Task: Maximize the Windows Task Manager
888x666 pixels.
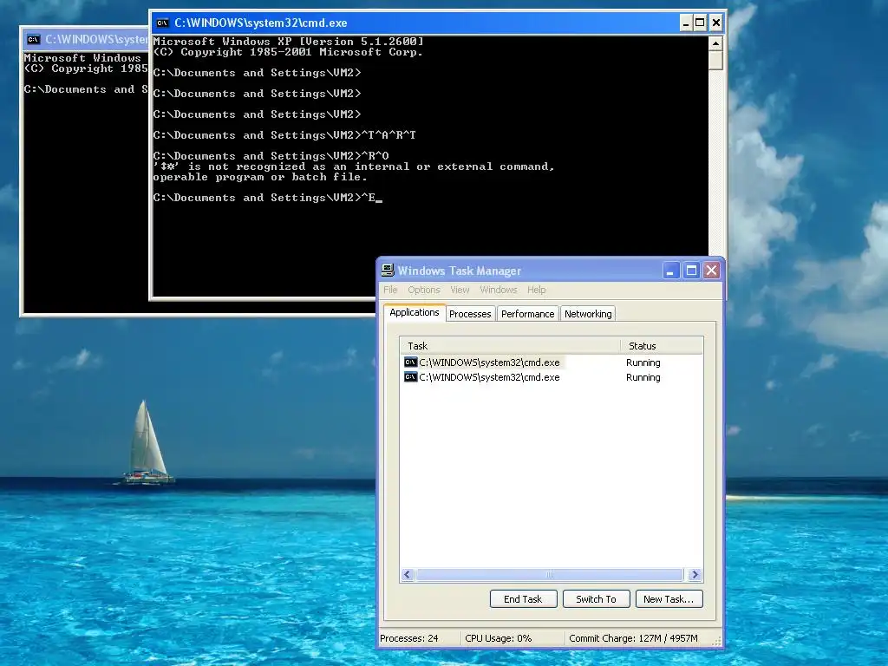Action: pos(691,271)
